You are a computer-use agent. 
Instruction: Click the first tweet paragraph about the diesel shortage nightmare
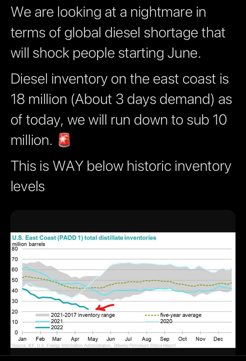click(118, 32)
